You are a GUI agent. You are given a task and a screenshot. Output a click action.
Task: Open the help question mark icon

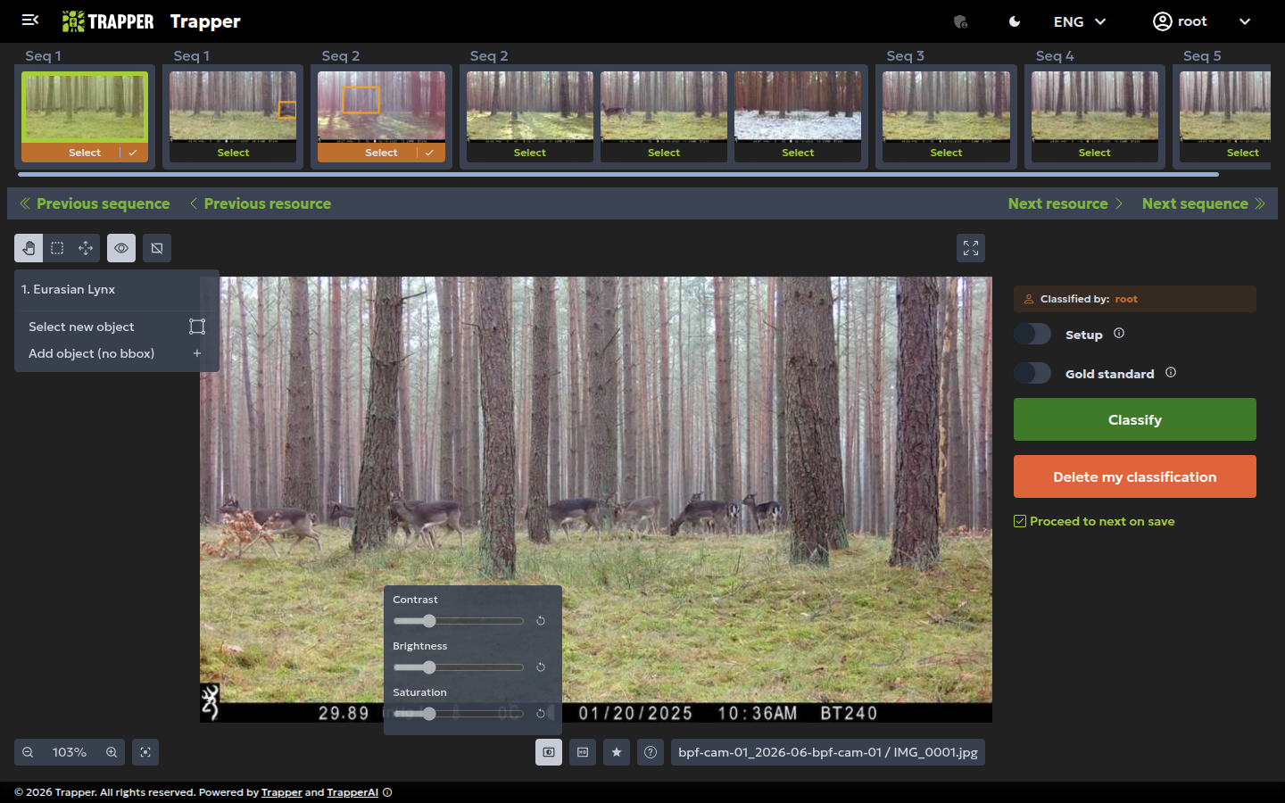click(651, 752)
